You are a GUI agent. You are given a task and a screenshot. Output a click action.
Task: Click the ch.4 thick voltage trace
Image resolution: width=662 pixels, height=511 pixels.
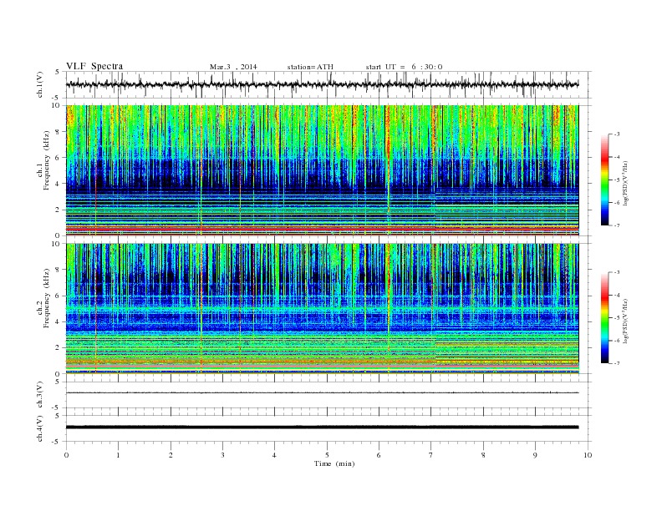[x=322, y=428]
